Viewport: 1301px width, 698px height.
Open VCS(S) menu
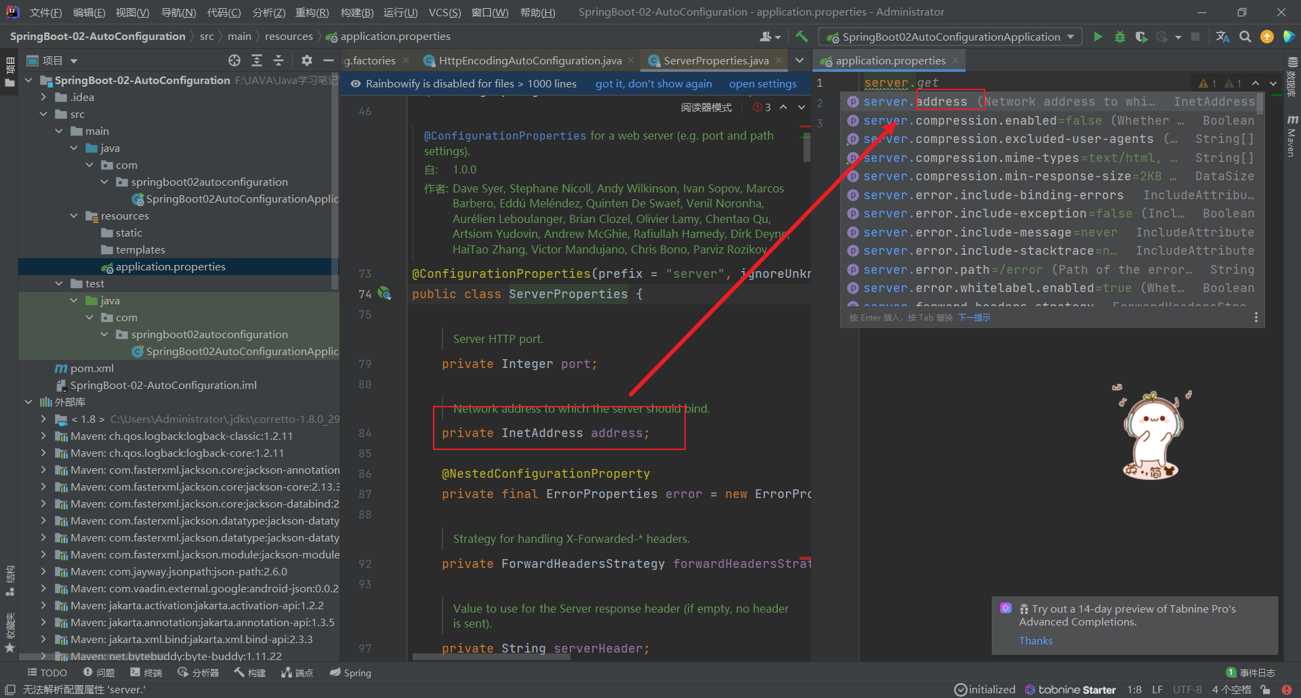point(445,12)
